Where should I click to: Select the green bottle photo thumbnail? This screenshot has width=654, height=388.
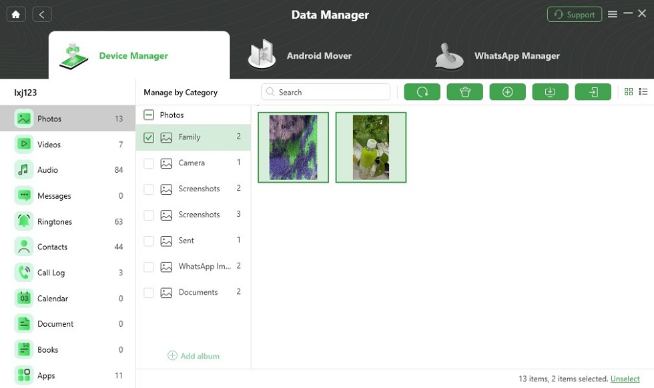[x=371, y=147]
